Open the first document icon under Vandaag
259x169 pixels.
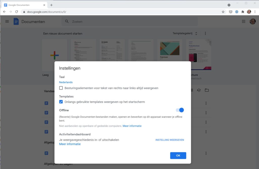47,103
